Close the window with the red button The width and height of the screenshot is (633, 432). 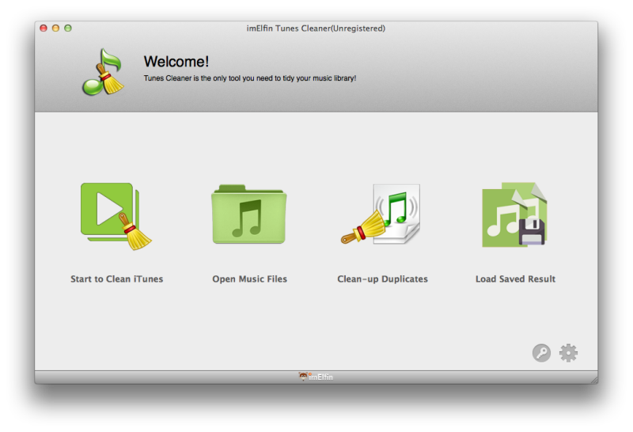[44, 28]
